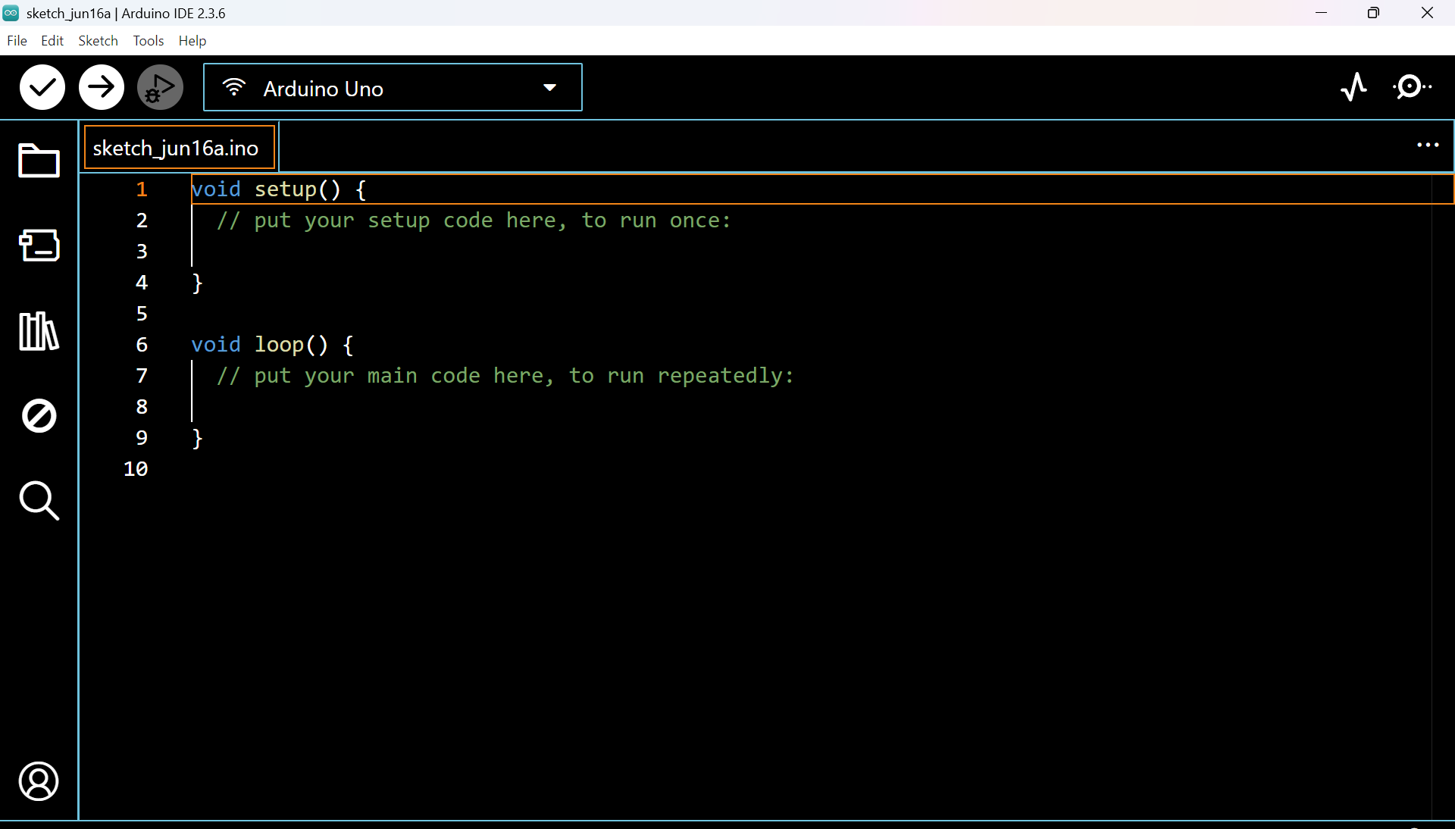Open the Serial Monitor
This screenshot has width=1455, height=829.
coord(1413,87)
